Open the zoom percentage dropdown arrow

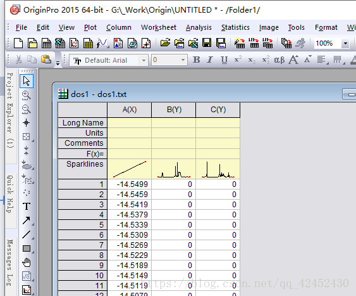pyautogui.click(x=345, y=43)
